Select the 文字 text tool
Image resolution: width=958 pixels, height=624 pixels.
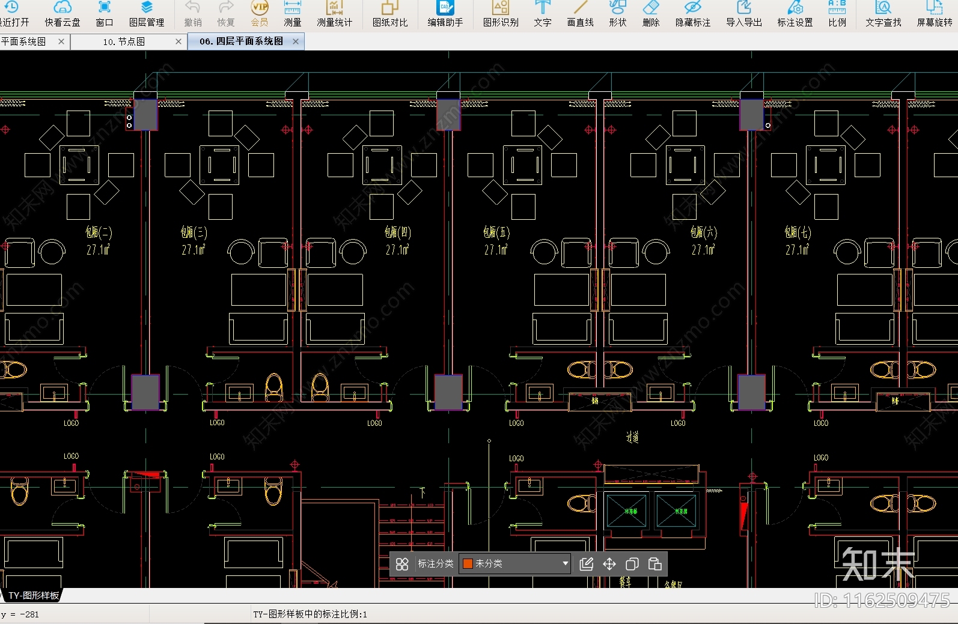[x=543, y=14]
